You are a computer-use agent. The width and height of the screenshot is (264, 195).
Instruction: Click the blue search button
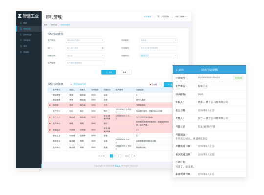tap(109, 72)
